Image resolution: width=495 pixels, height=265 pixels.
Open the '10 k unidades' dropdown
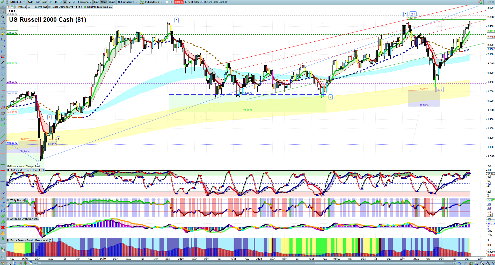coord(127,2)
